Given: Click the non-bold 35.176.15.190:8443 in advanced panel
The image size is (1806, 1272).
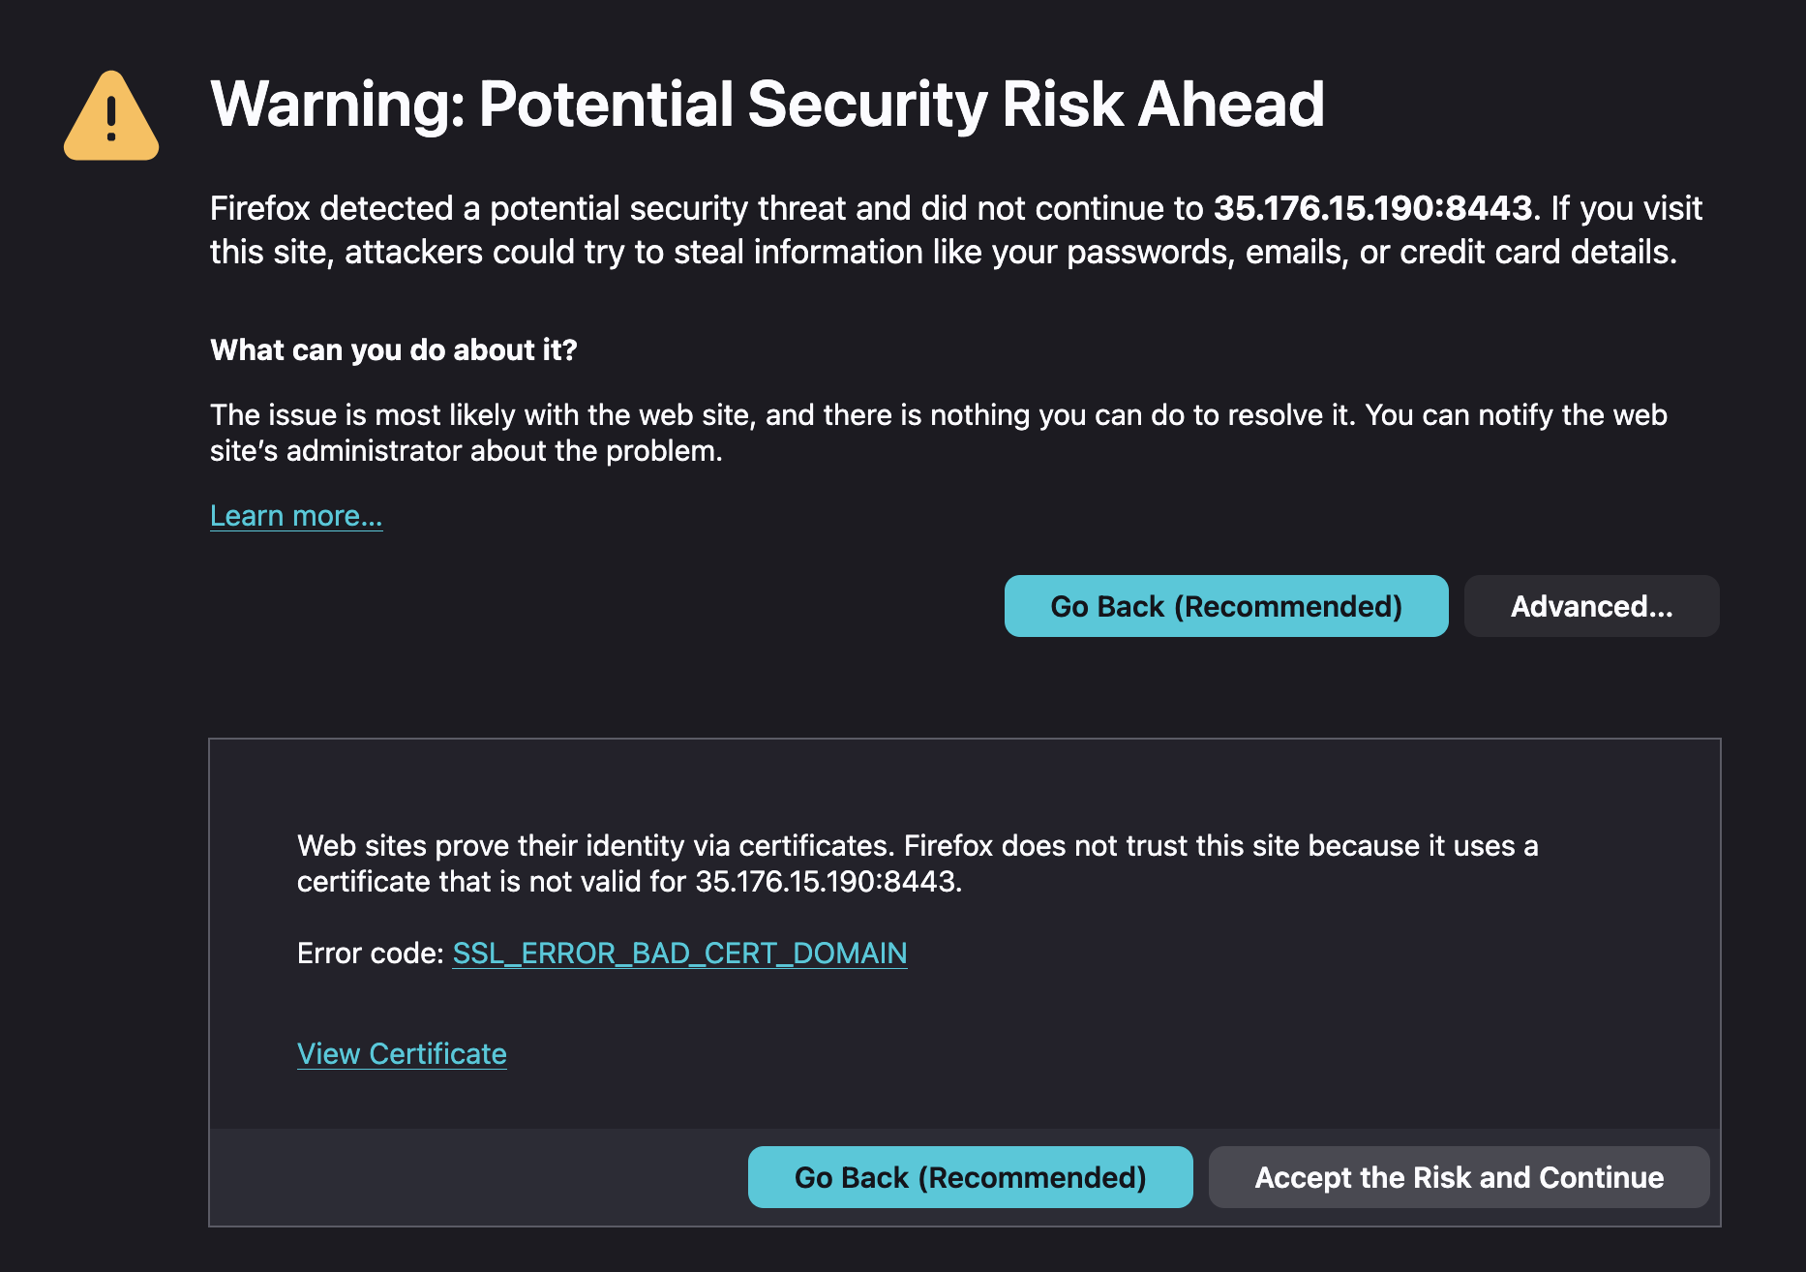Looking at the screenshot, I should [x=826, y=882].
